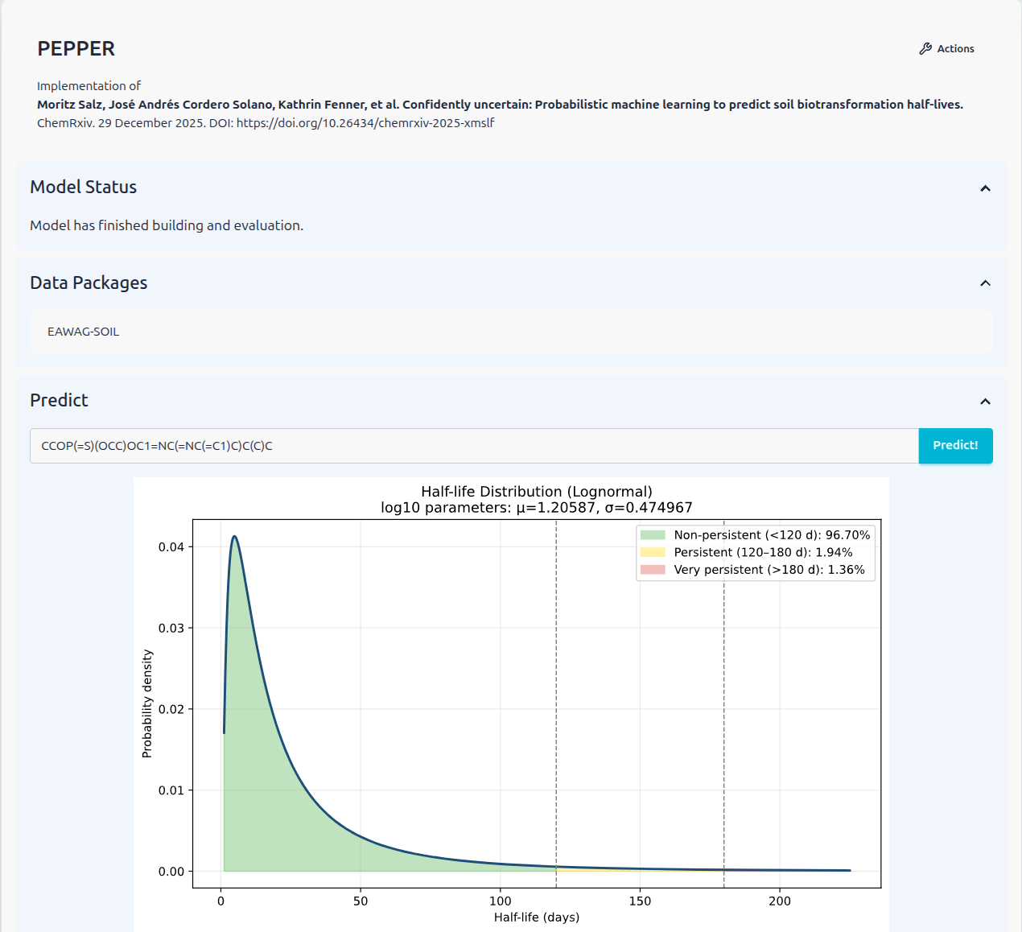Click the PEPPER page title
Image resolution: width=1022 pixels, height=932 pixels.
point(76,49)
